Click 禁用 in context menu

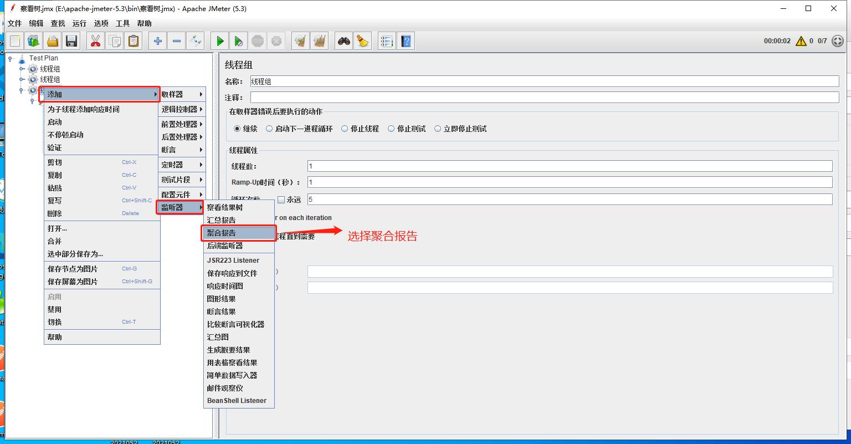pos(102,309)
